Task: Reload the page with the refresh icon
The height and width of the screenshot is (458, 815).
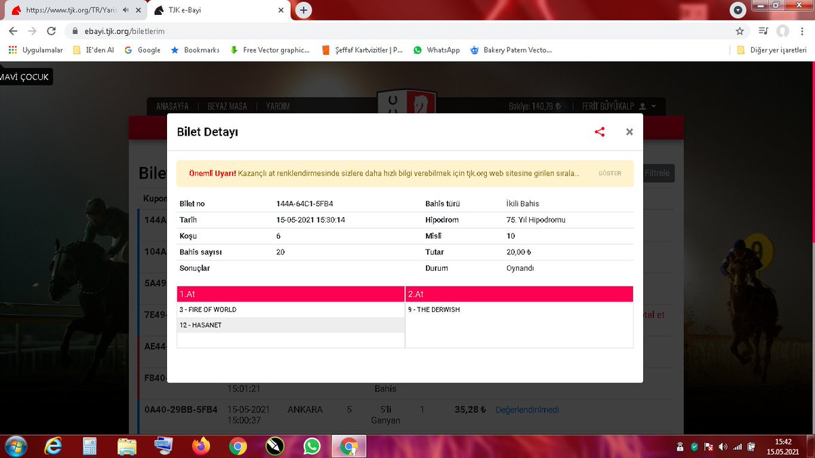Action: [x=52, y=31]
